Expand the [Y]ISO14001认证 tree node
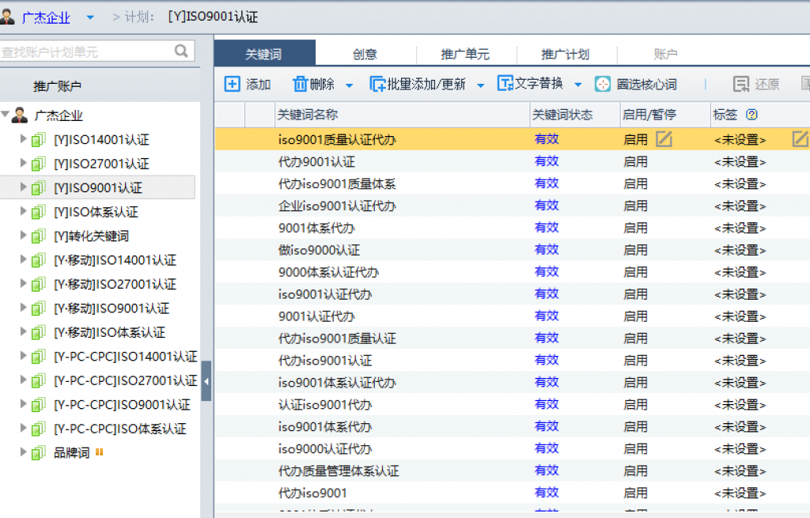Screen dimensions: 810x518 [x=23, y=140]
